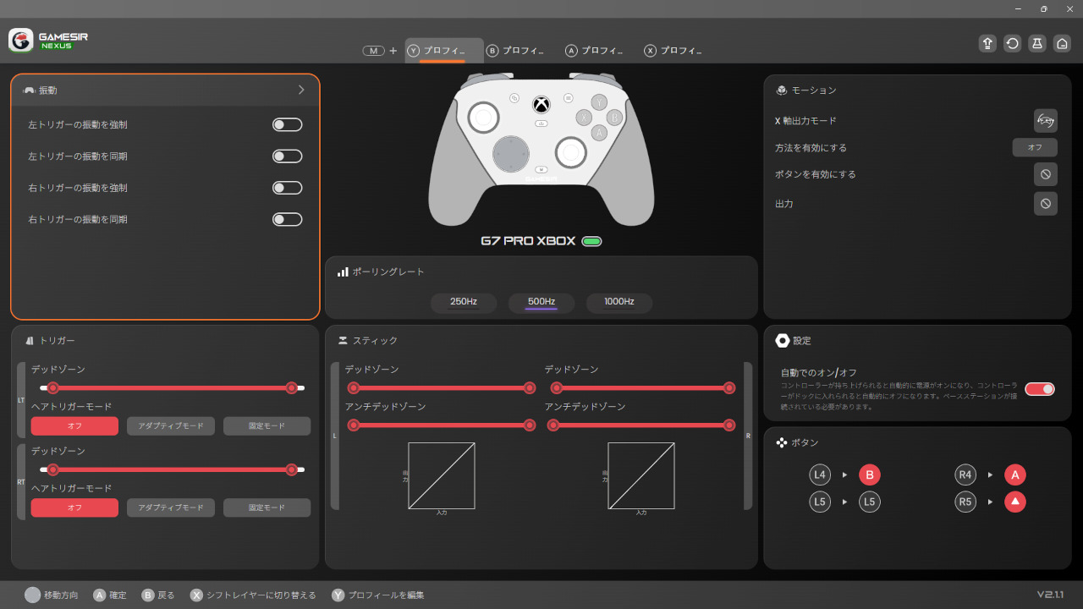The image size is (1083, 609).
Task: Click the M button indicator in profile bar
Action: point(374,51)
